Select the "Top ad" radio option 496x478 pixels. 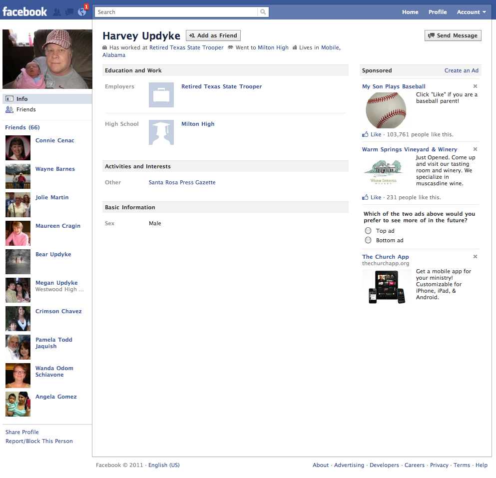368,231
